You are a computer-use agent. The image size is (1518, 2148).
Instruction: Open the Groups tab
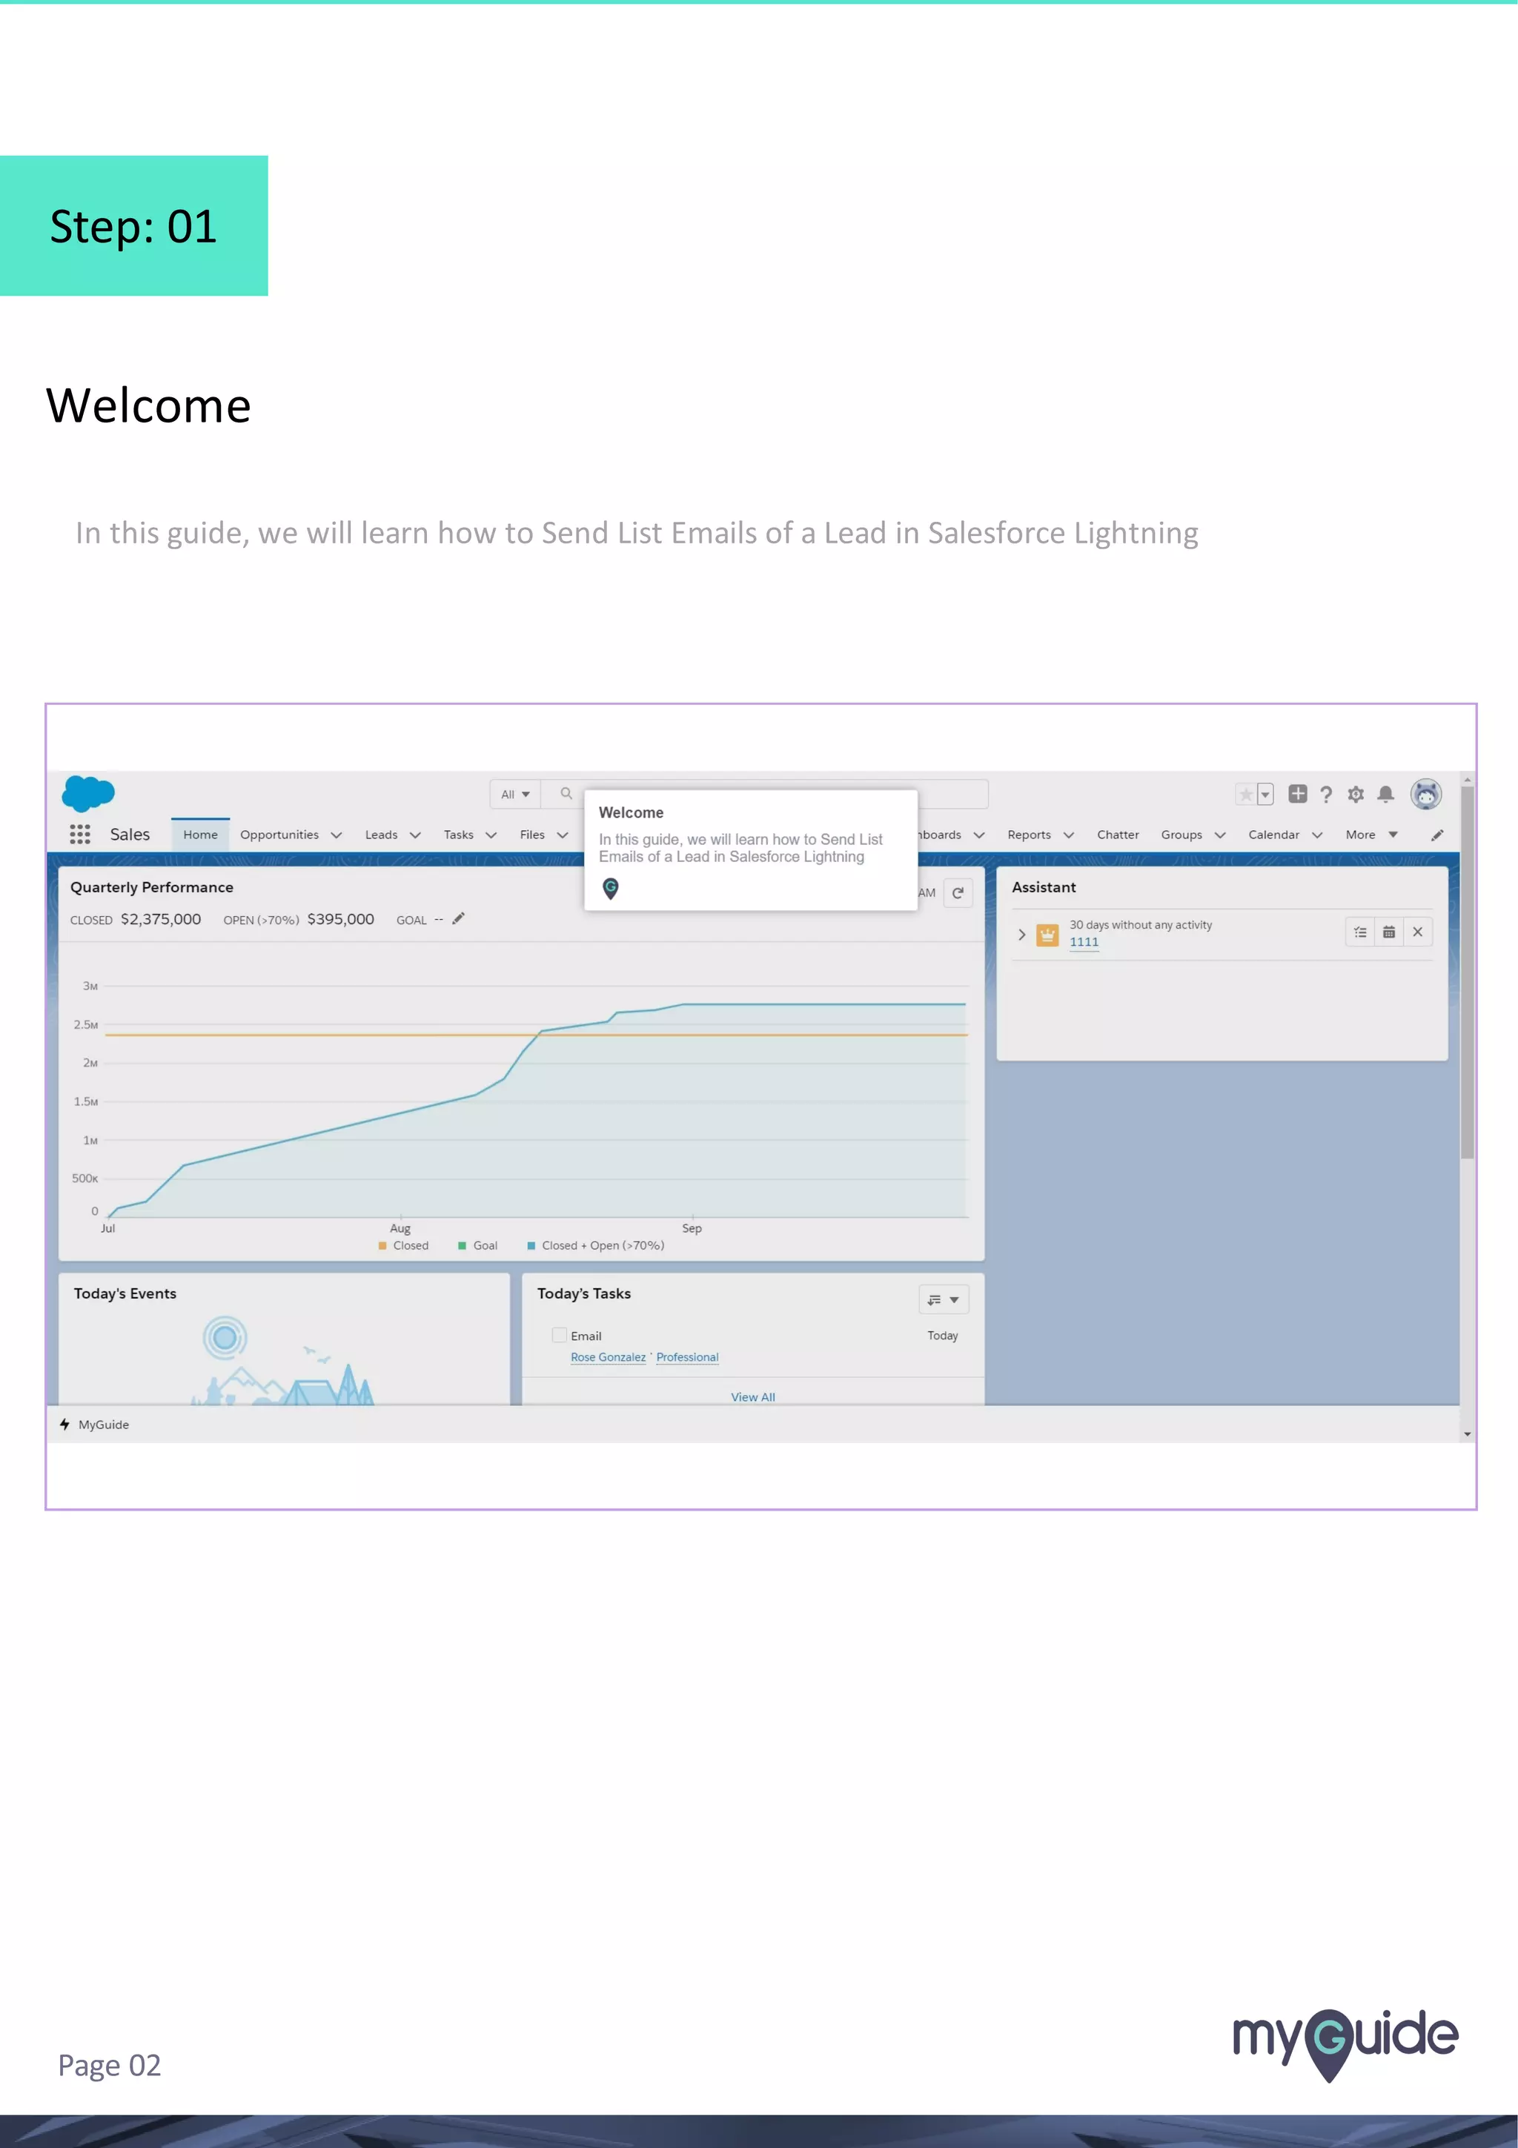1181,835
